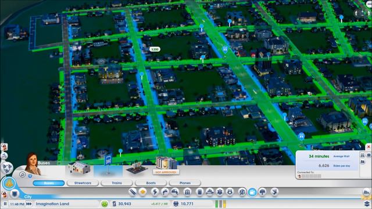Open the Sewage menu icon
The height and width of the screenshot is (209, 372).
[x=175, y=192]
